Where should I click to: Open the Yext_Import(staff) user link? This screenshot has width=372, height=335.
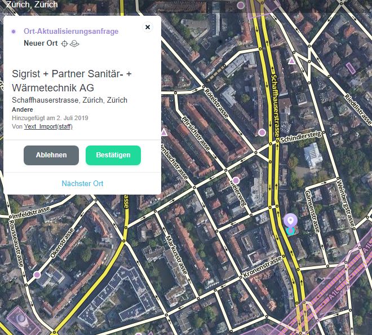[48, 126]
